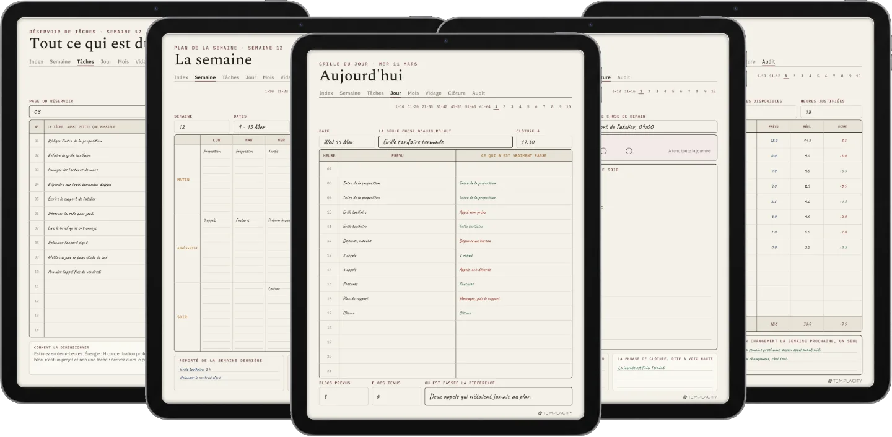Edit the tomorrow field ending 'de l'atelier, 09:00'
892x437 pixels.
click(x=658, y=127)
